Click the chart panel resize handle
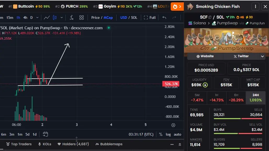Viewport: 269px width, 151px height. click(x=77, y=139)
